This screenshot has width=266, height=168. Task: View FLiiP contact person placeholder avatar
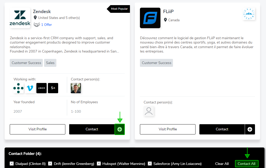point(149,111)
